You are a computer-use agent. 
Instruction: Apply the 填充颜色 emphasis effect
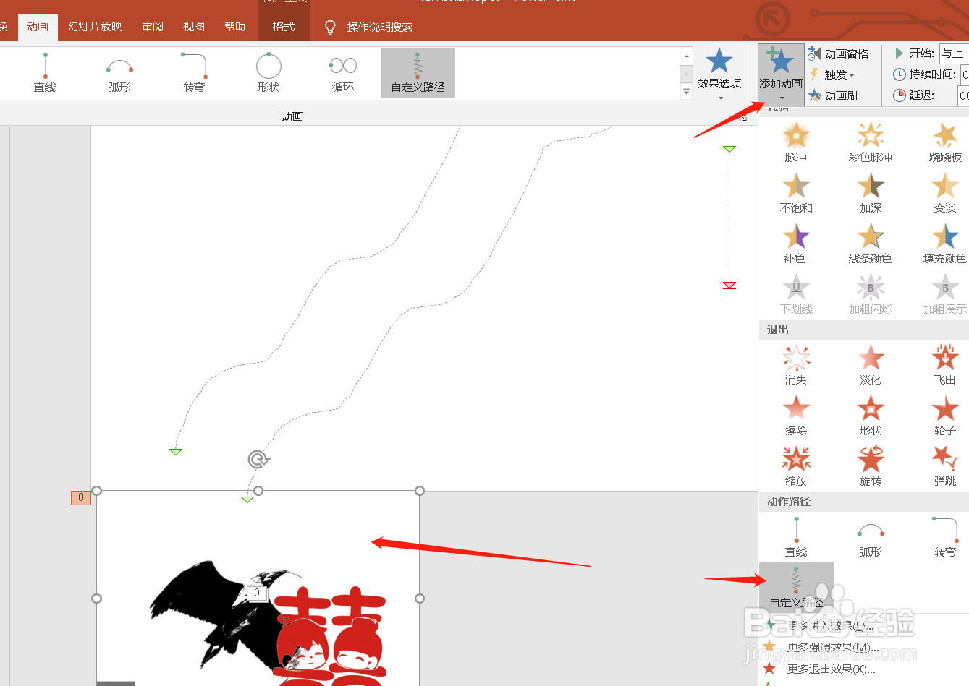click(945, 244)
